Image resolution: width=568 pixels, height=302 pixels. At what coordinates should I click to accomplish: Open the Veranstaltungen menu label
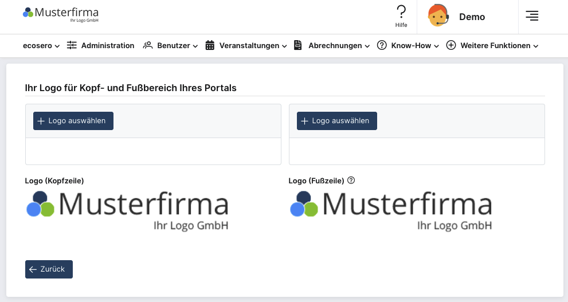249,46
